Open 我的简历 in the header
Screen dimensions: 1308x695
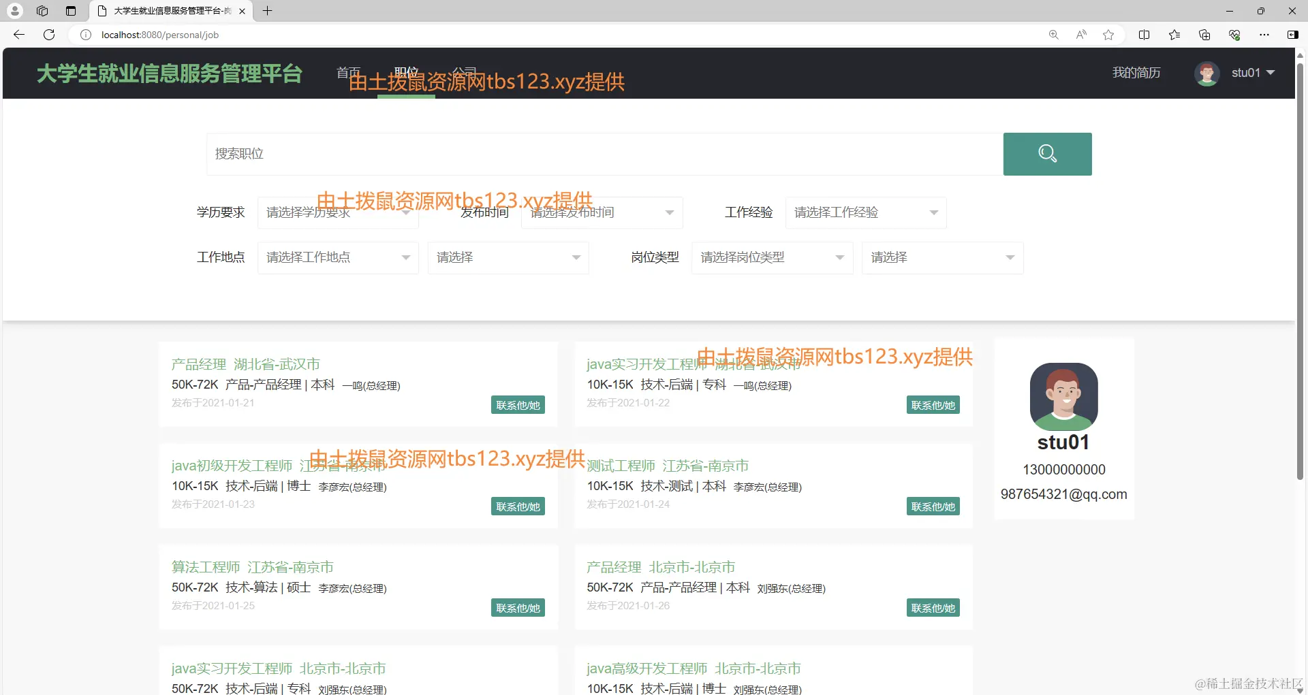[x=1136, y=73]
